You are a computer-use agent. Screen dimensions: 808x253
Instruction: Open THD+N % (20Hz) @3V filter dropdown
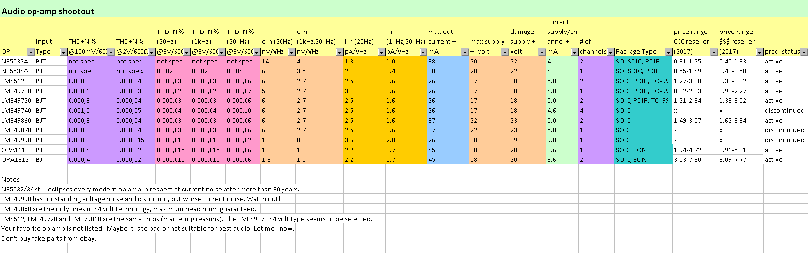(186, 52)
